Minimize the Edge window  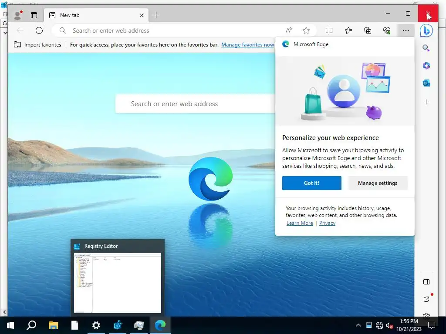pyautogui.click(x=388, y=13)
